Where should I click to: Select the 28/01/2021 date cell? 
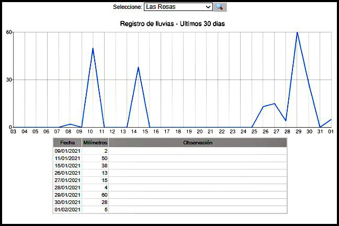tap(67, 187)
